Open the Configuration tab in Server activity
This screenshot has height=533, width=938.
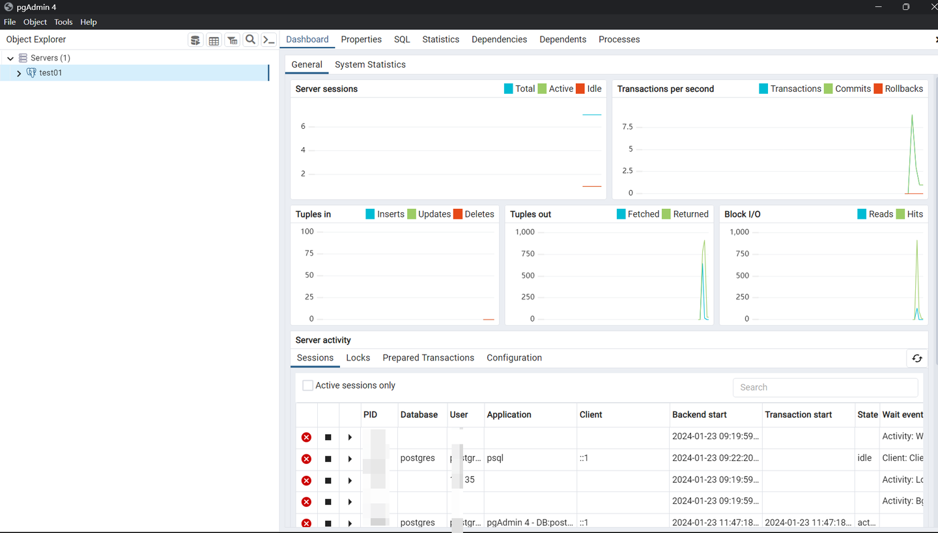click(514, 357)
